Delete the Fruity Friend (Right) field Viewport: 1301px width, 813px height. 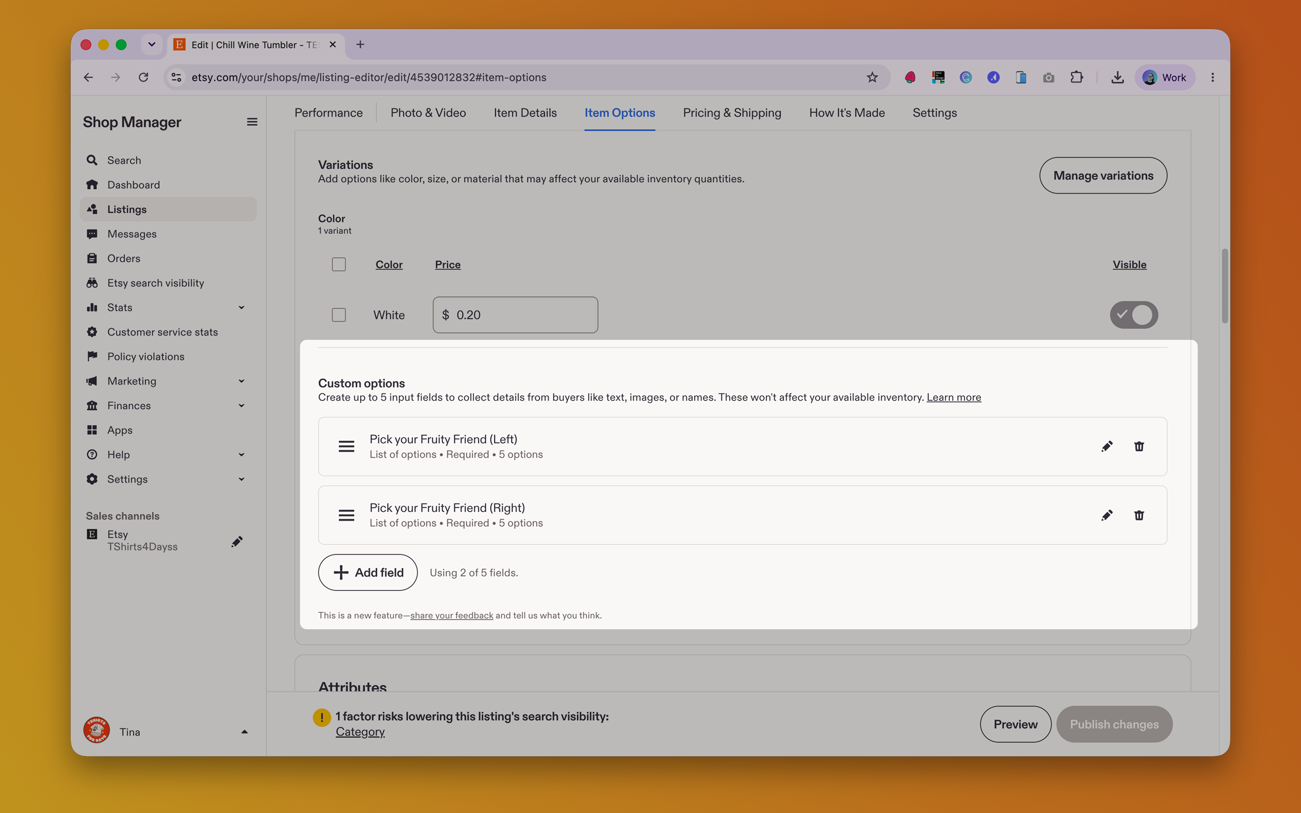pyautogui.click(x=1139, y=515)
